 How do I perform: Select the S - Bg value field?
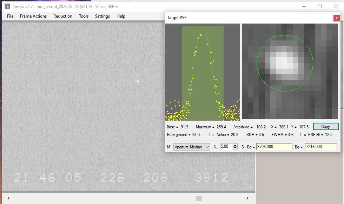274,147
